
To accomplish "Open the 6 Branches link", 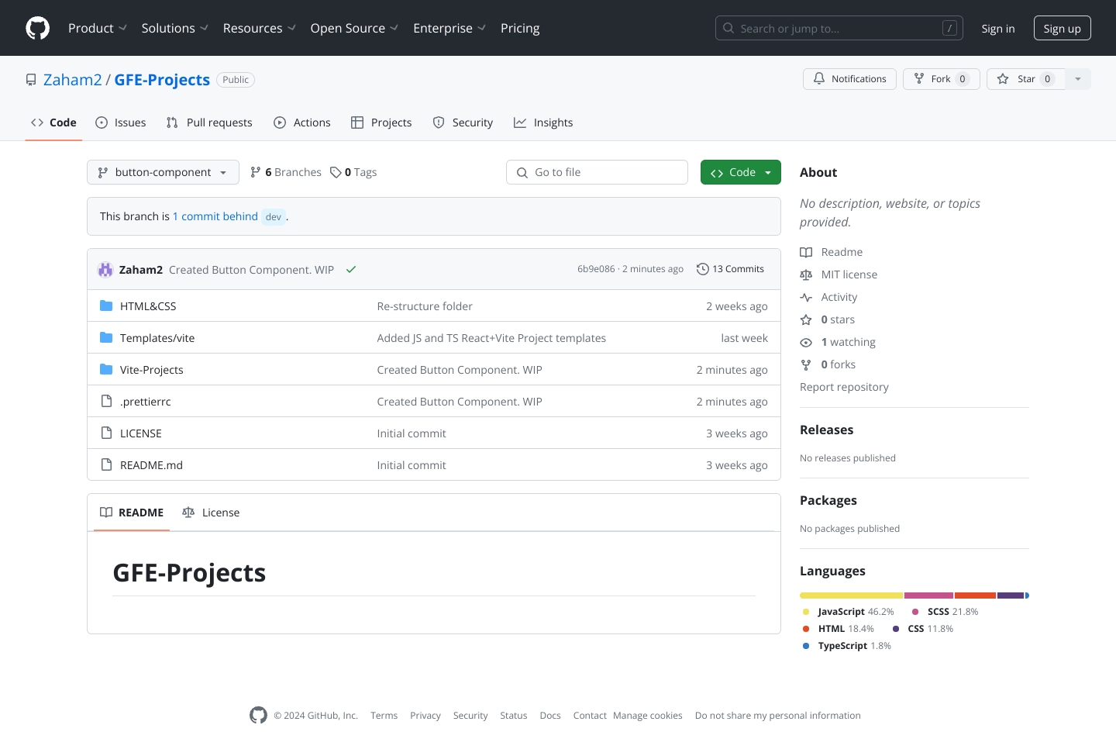I will coord(286,172).
